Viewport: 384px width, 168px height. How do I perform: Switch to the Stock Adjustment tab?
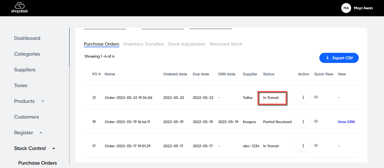187,44
